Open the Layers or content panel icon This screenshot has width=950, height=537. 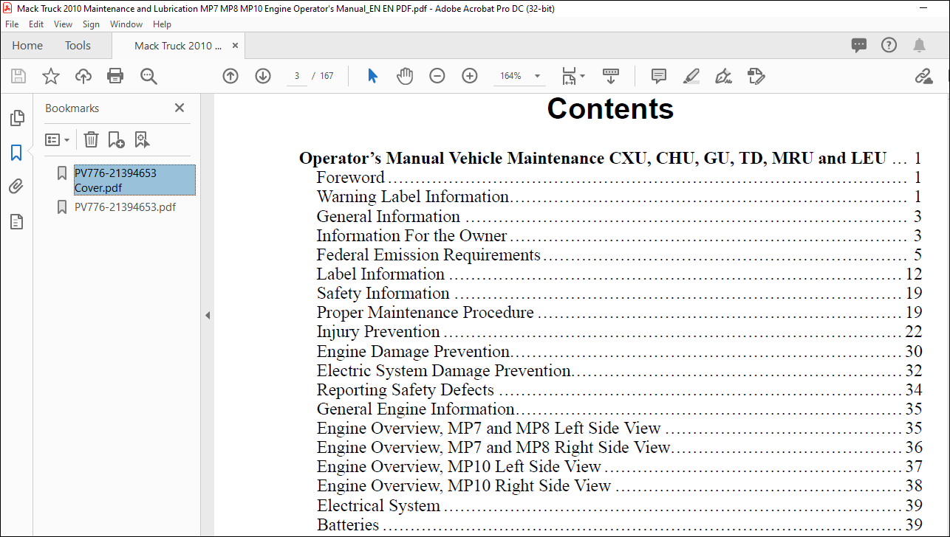pyautogui.click(x=16, y=221)
